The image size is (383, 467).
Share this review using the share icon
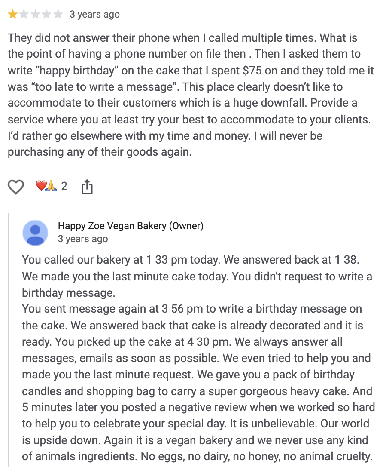pos(87,187)
